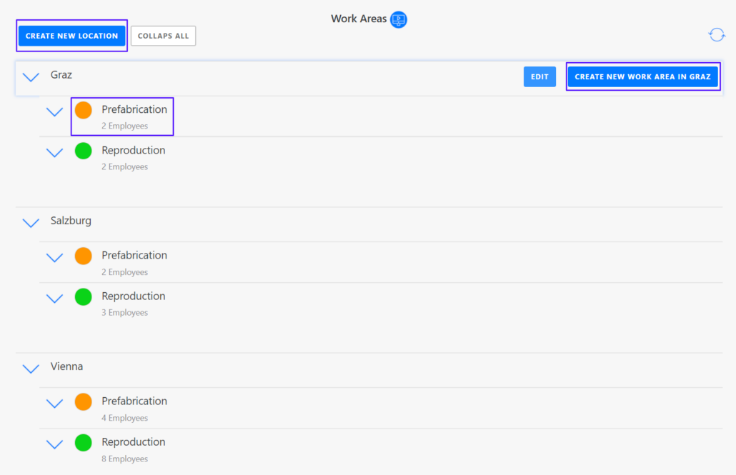Create new work area in Graz

click(642, 77)
